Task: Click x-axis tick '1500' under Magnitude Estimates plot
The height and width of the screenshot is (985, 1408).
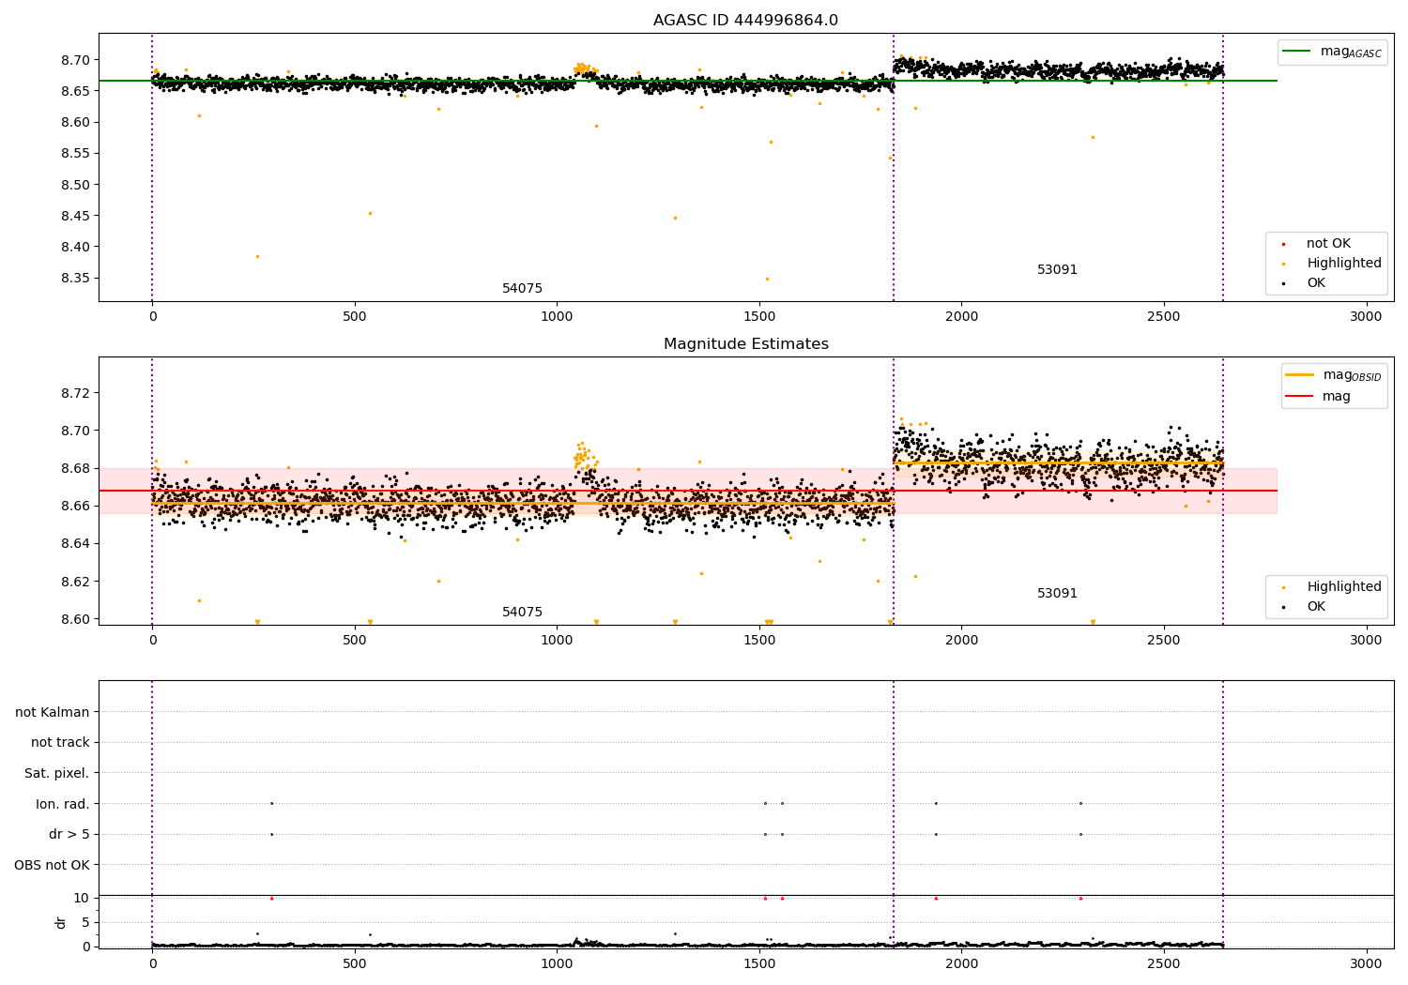Action: pyautogui.click(x=759, y=641)
